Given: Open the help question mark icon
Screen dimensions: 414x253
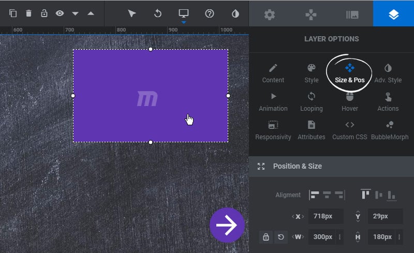Looking at the screenshot, I should (x=210, y=13).
